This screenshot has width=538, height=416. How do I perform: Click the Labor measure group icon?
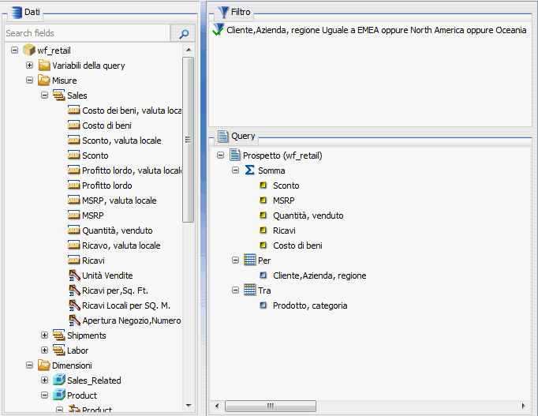pyautogui.click(x=59, y=350)
